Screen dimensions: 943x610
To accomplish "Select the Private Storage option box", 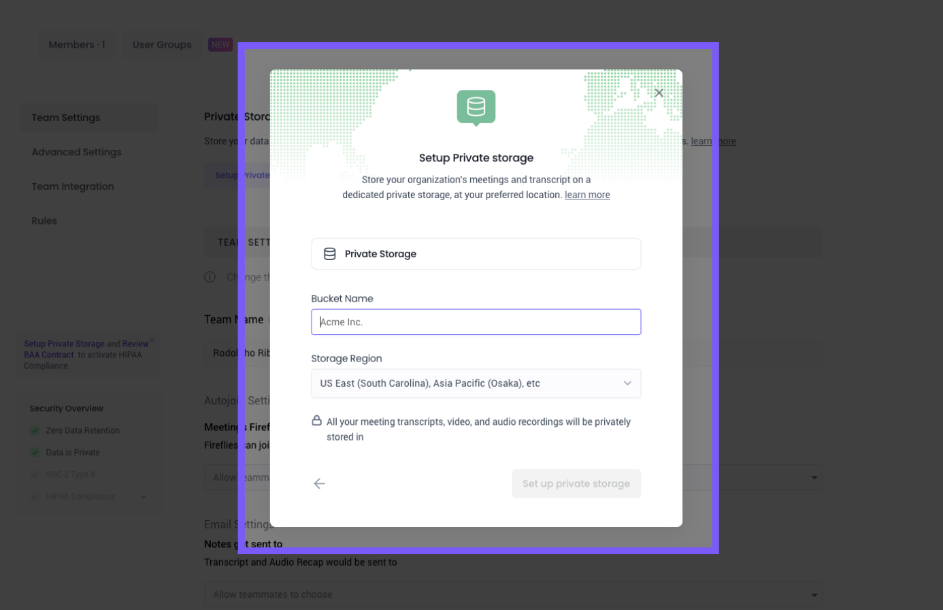I will (476, 254).
